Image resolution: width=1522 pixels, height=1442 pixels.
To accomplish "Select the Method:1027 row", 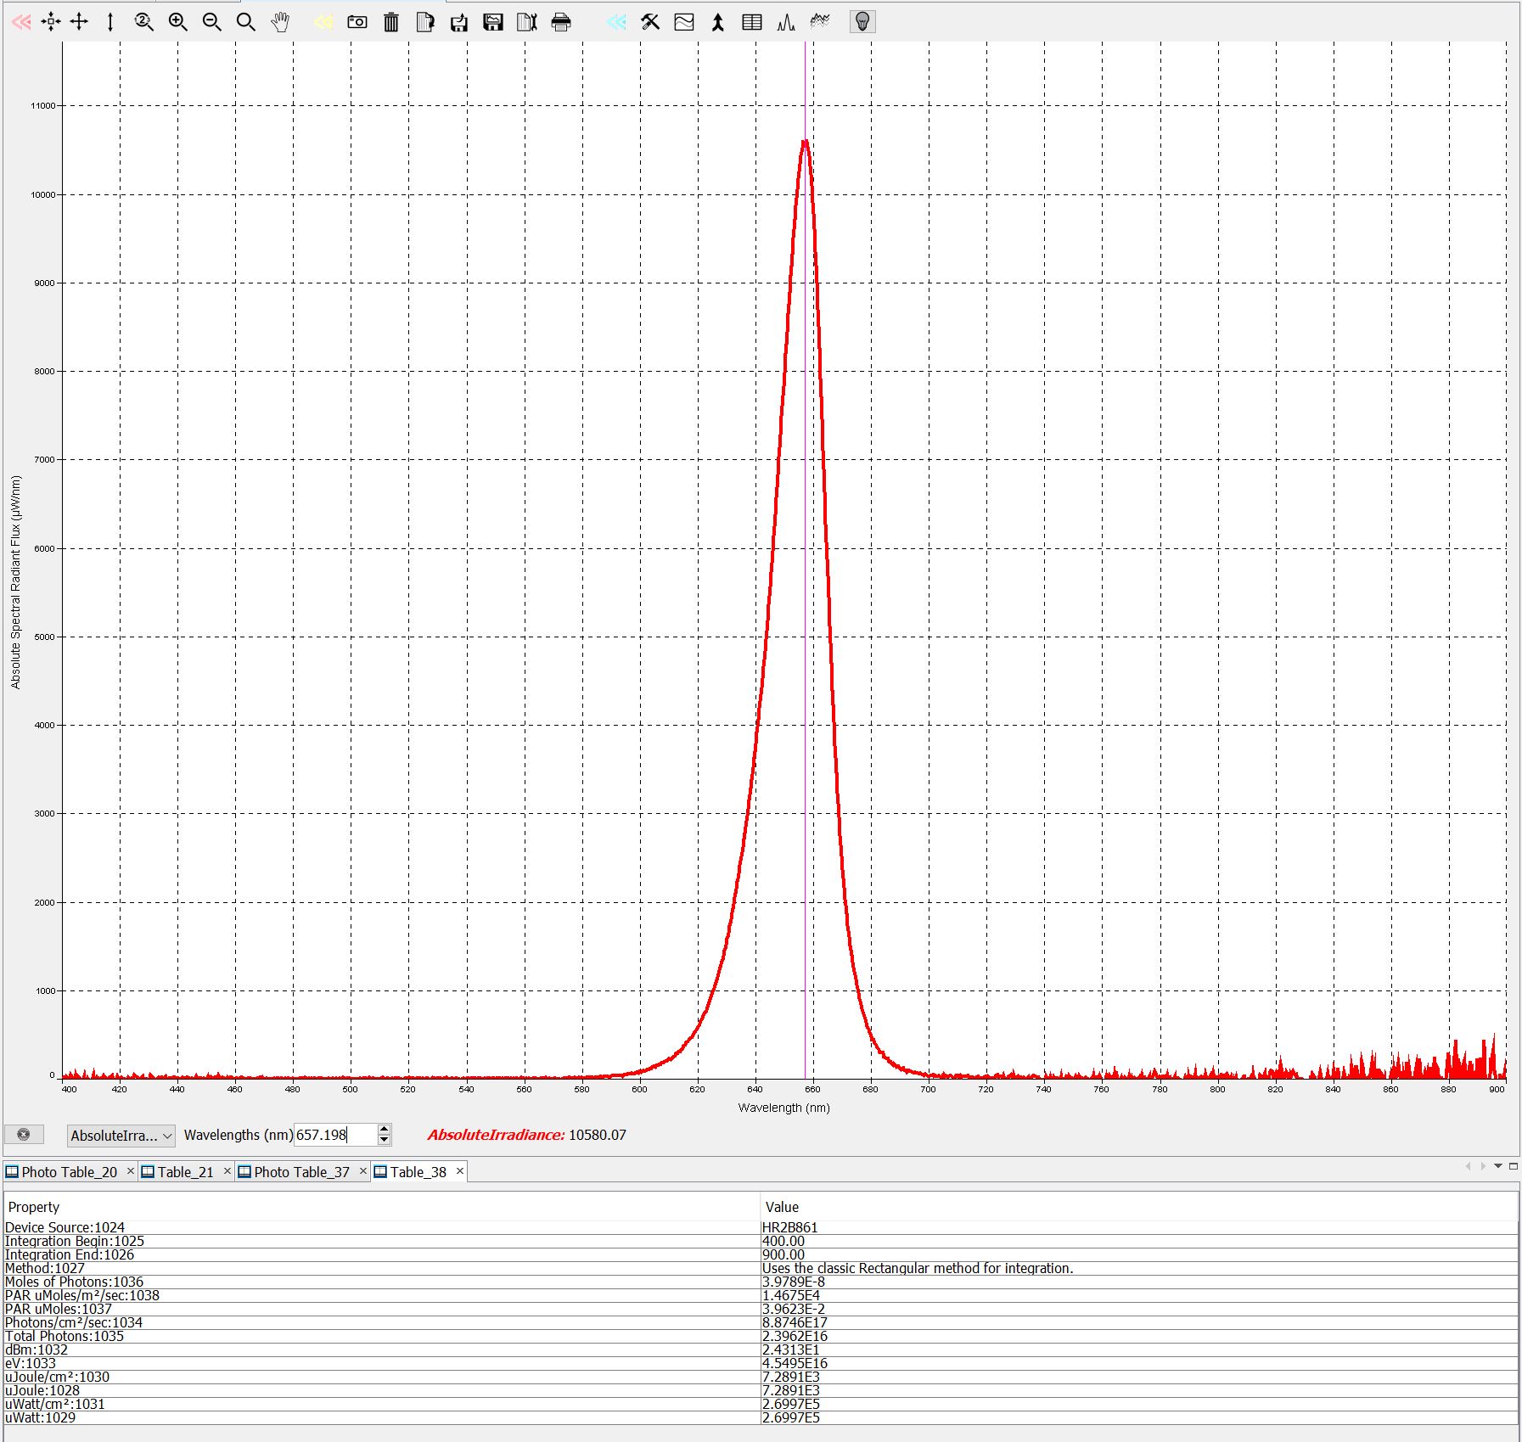I will pyautogui.click(x=761, y=1268).
